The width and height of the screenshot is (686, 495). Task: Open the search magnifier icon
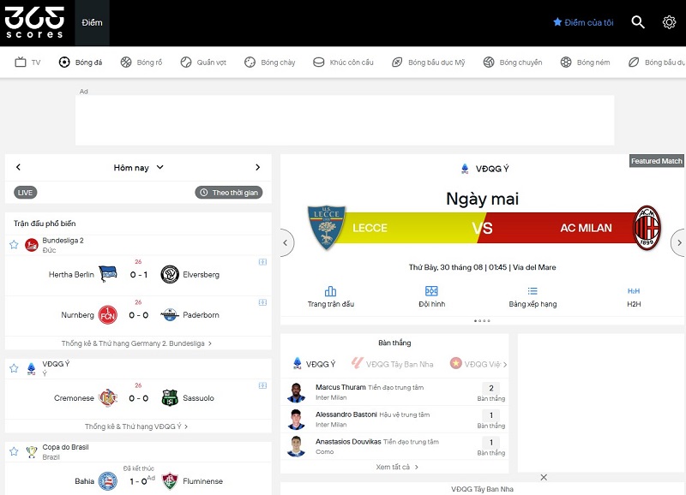point(638,22)
